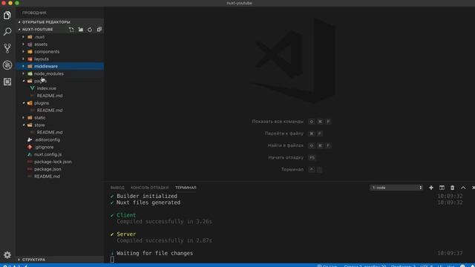Collapse all folders in explorer
Viewport: 475px width, 267px height.
click(99, 30)
